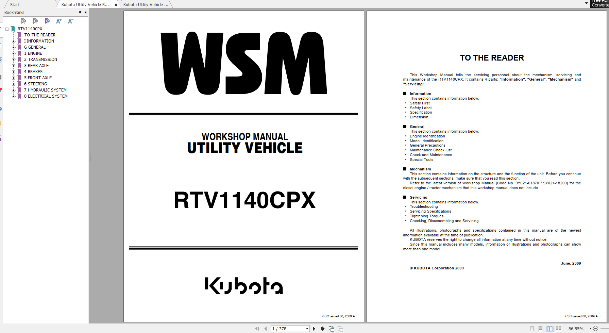
Task: Go to the first page
Action: pos(257,329)
